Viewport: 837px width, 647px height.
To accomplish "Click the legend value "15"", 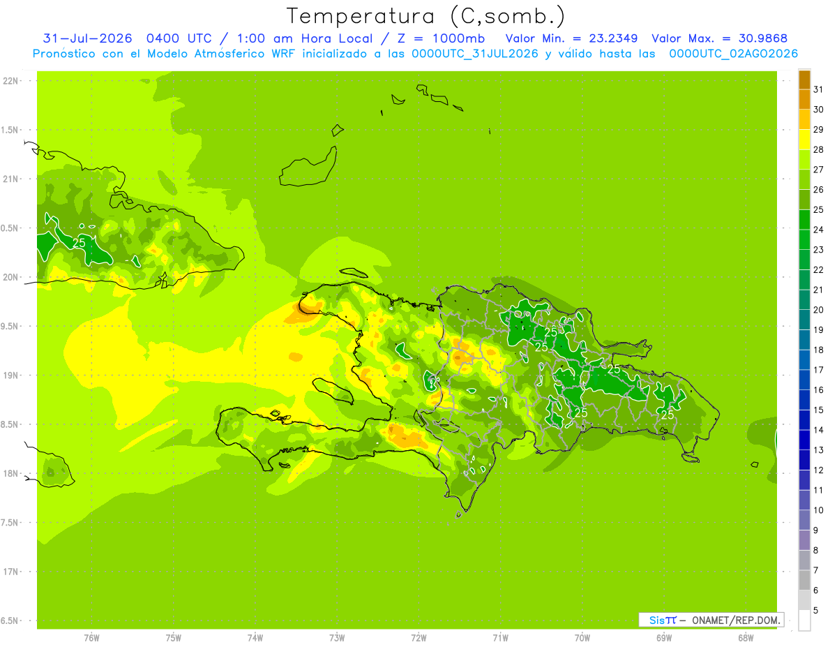I will 818,410.
